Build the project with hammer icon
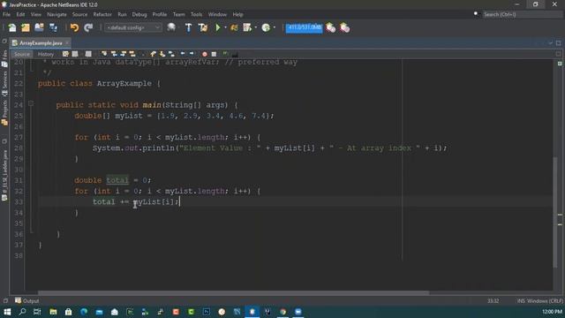Screen dimensions: 565x318 point(188,27)
